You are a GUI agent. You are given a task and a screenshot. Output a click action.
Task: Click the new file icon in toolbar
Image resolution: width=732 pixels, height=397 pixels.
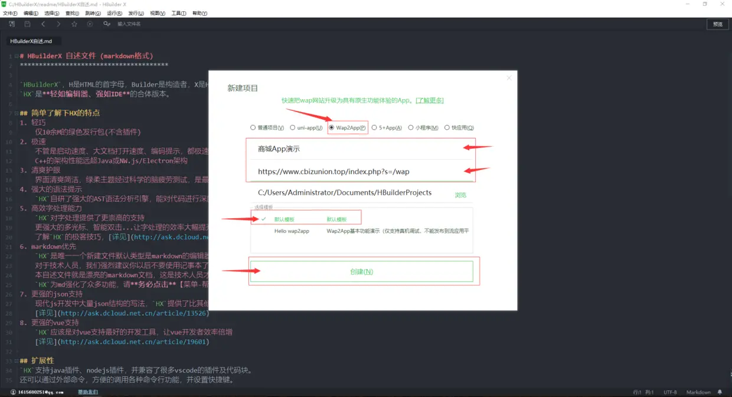pyautogui.click(x=12, y=24)
